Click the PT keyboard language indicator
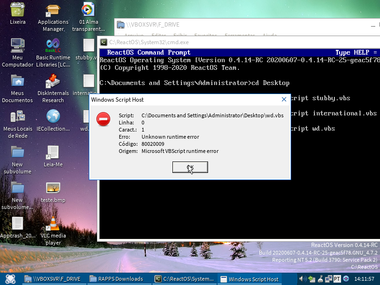The image size is (380, 285). (337, 279)
